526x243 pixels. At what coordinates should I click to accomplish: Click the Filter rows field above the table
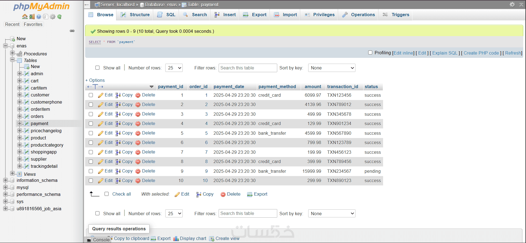[248, 68]
